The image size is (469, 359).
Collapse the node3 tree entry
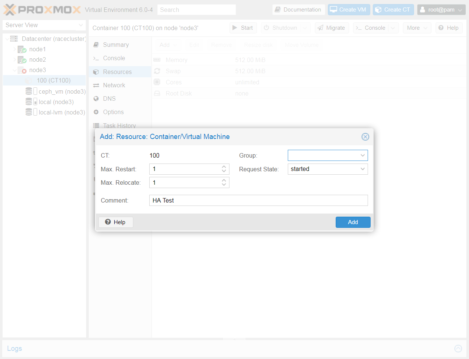click(x=14, y=70)
